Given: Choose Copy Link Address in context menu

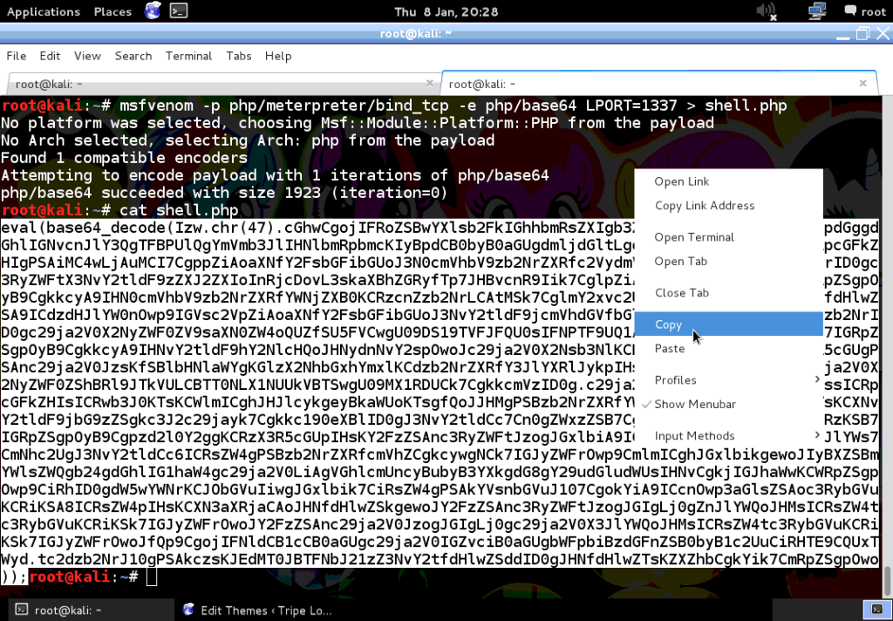Looking at the screenshot, I should [x=728, y=206].
